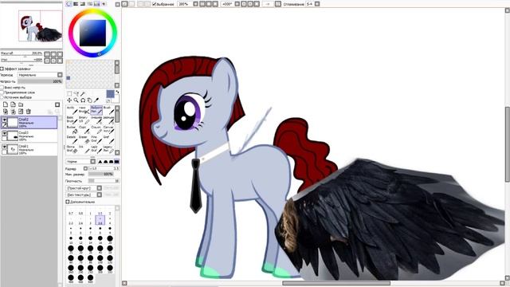
Task: Select the lasso selection tool
Action: tap(76, 94)
